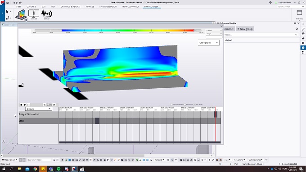Play the simulation timeline

click(25, 105)
